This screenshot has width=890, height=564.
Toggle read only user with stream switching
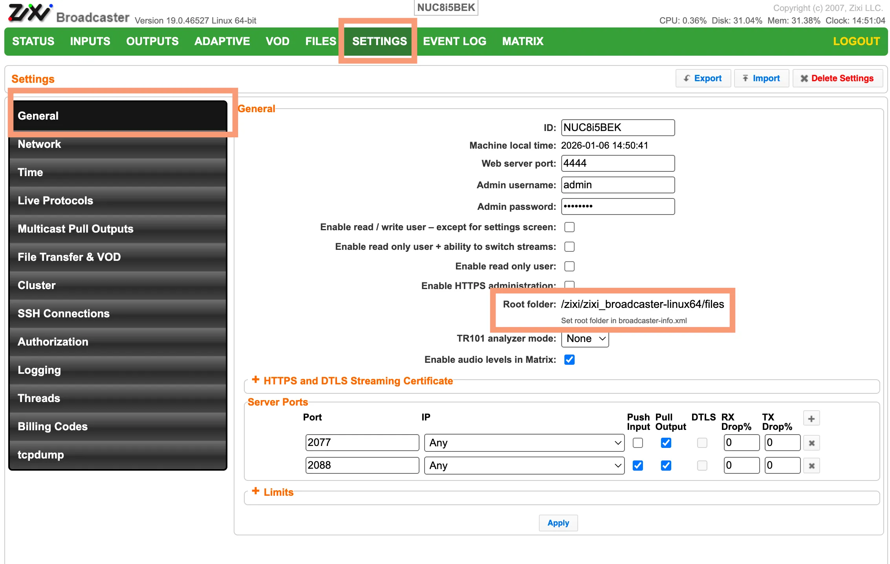point(569,247)
